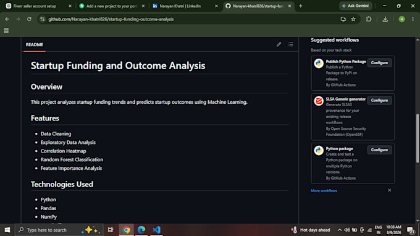Click the Random Forest Classification item
Image resolution: width=420 pixels, height=236 pixels.
pyautogui.click(x=72, y=159)
